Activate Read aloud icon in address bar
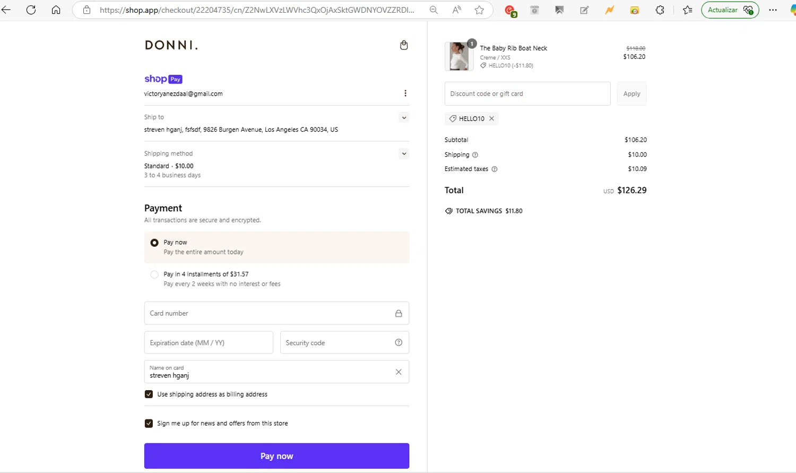Screen dimensions: 796x473 456,10
